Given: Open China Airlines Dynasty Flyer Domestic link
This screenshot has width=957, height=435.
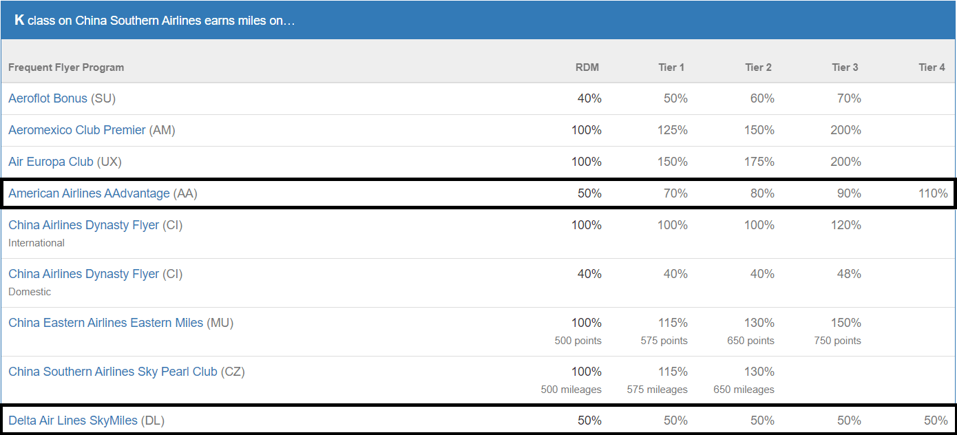Looking at the screenshot, I should (x=84, y=274).
